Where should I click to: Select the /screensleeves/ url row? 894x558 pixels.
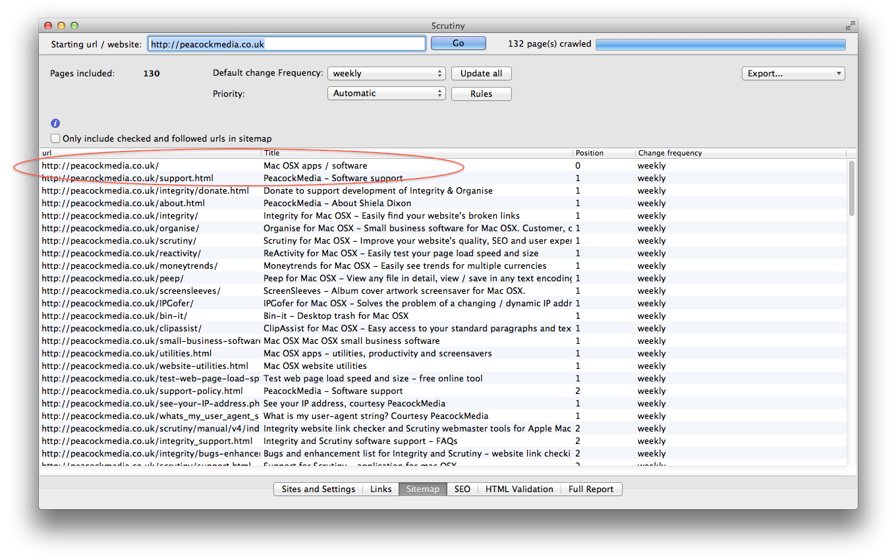(443, 291)
